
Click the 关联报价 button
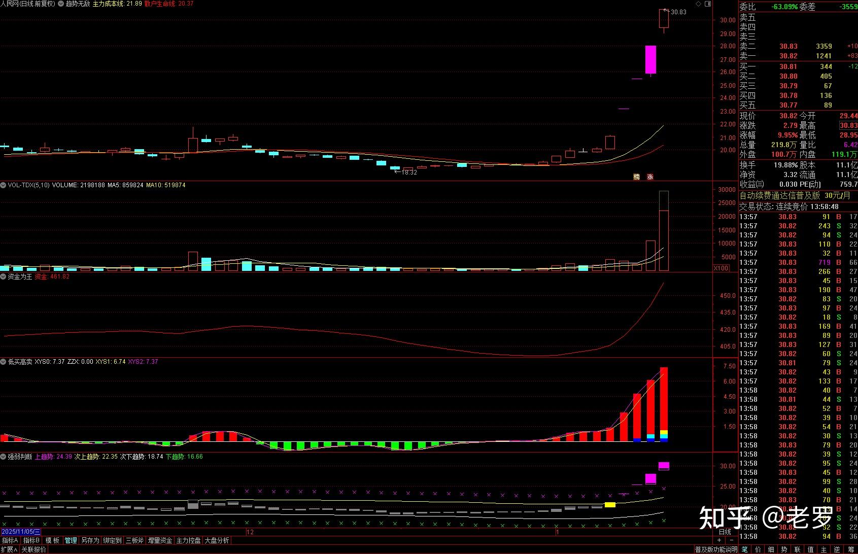[33, 549]
